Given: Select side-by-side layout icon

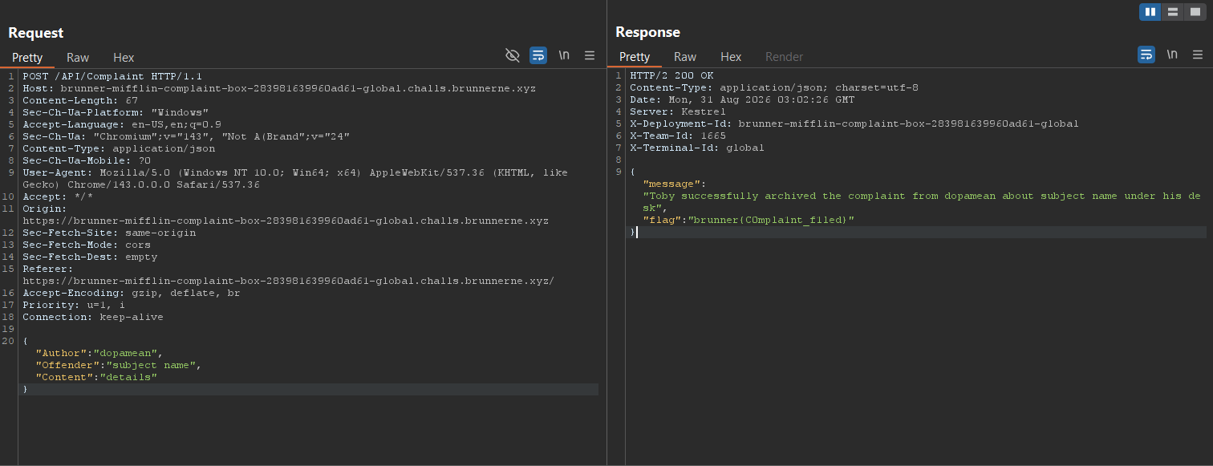Looking at the screenshot, I should pos(1150,11).
